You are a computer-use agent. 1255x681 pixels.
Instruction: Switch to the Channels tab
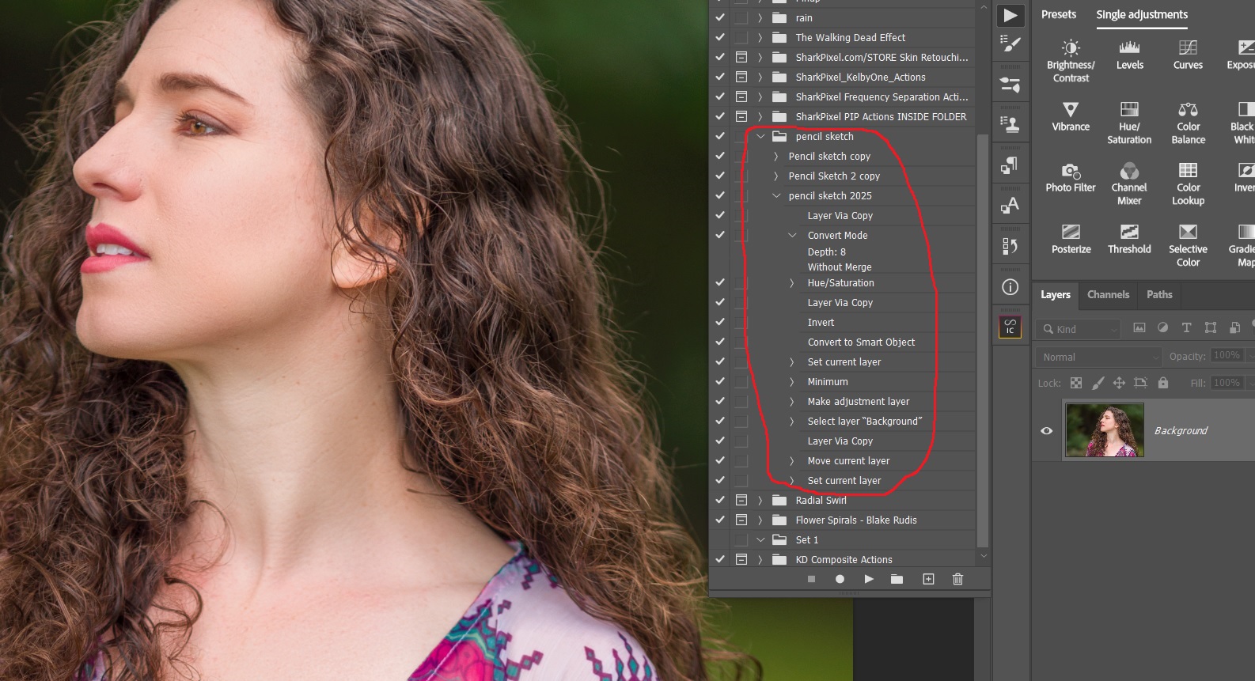[x=1108, y=294]
